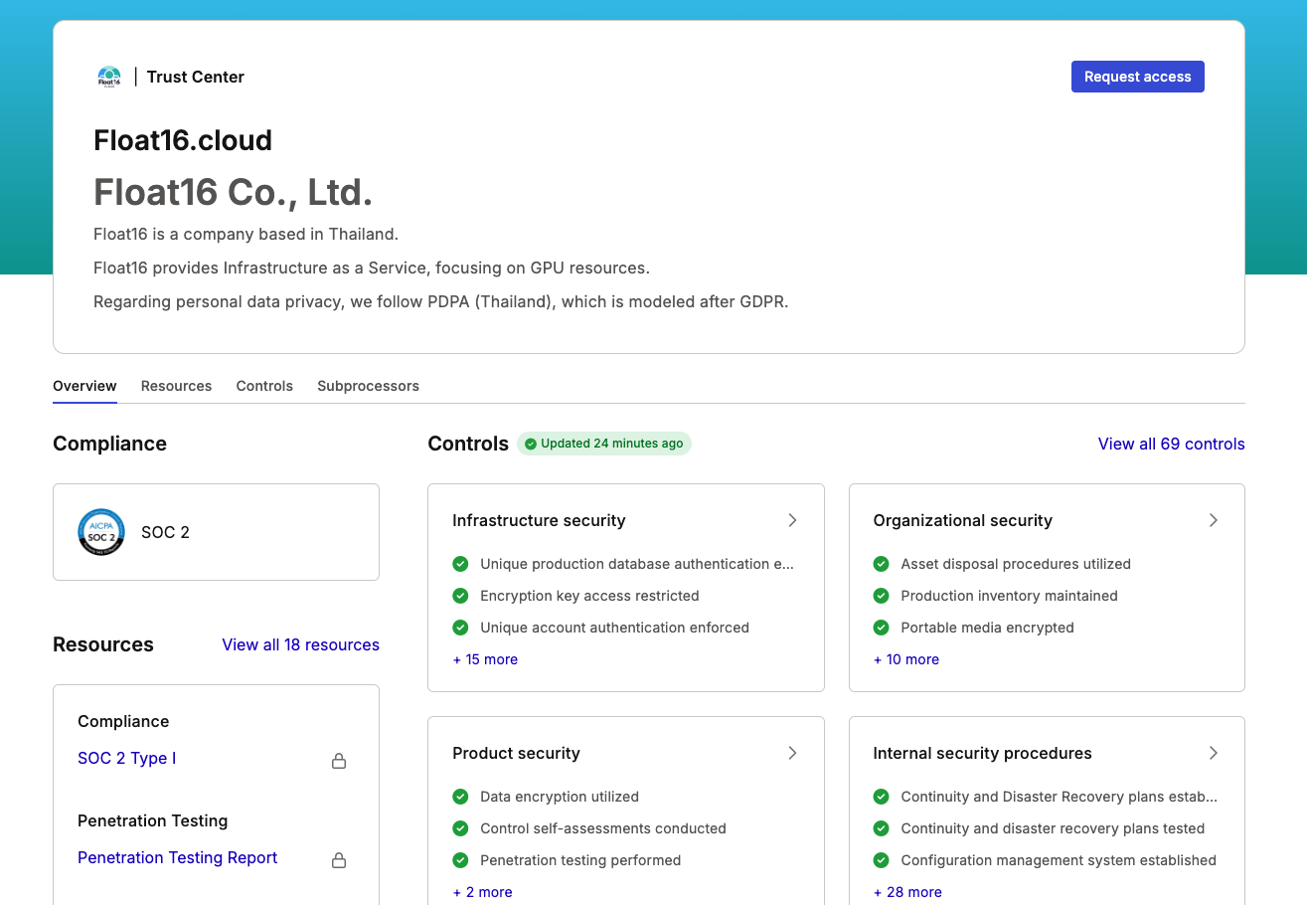Expand Product security with its chevron
The image size is (1307, 905).
[792, 753]
